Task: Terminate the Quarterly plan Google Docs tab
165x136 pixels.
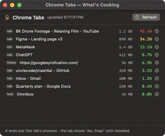Action: click(157, 86)
